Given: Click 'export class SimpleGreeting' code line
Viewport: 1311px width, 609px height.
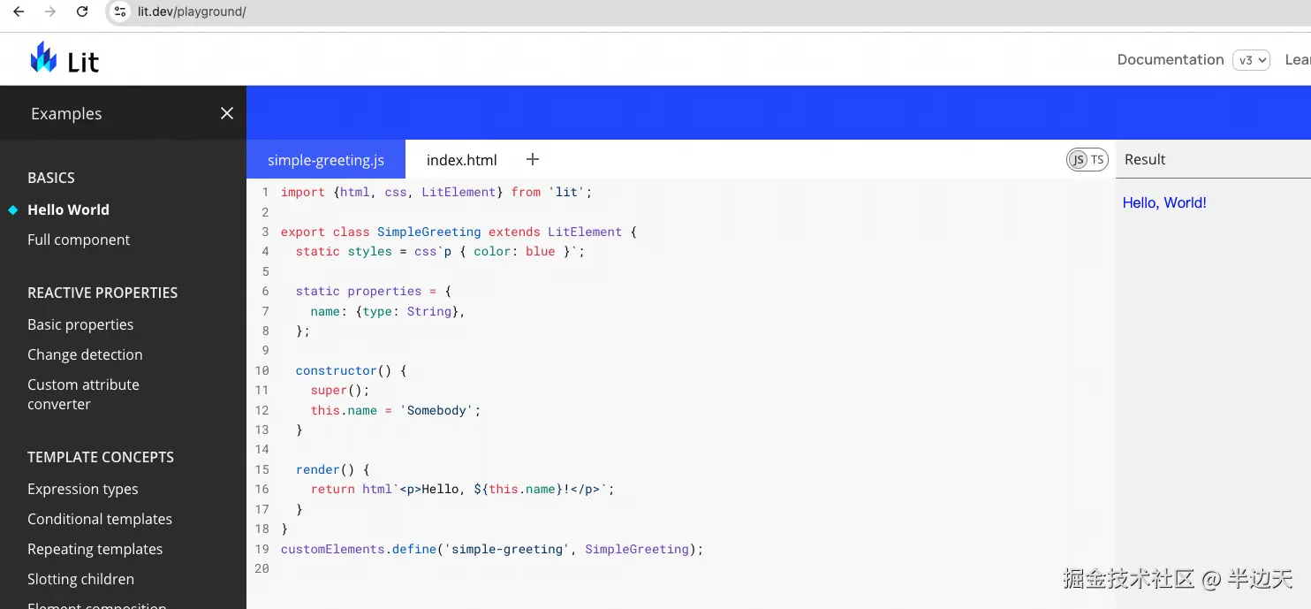Looking at the screenshot, I should coord(458,232).
